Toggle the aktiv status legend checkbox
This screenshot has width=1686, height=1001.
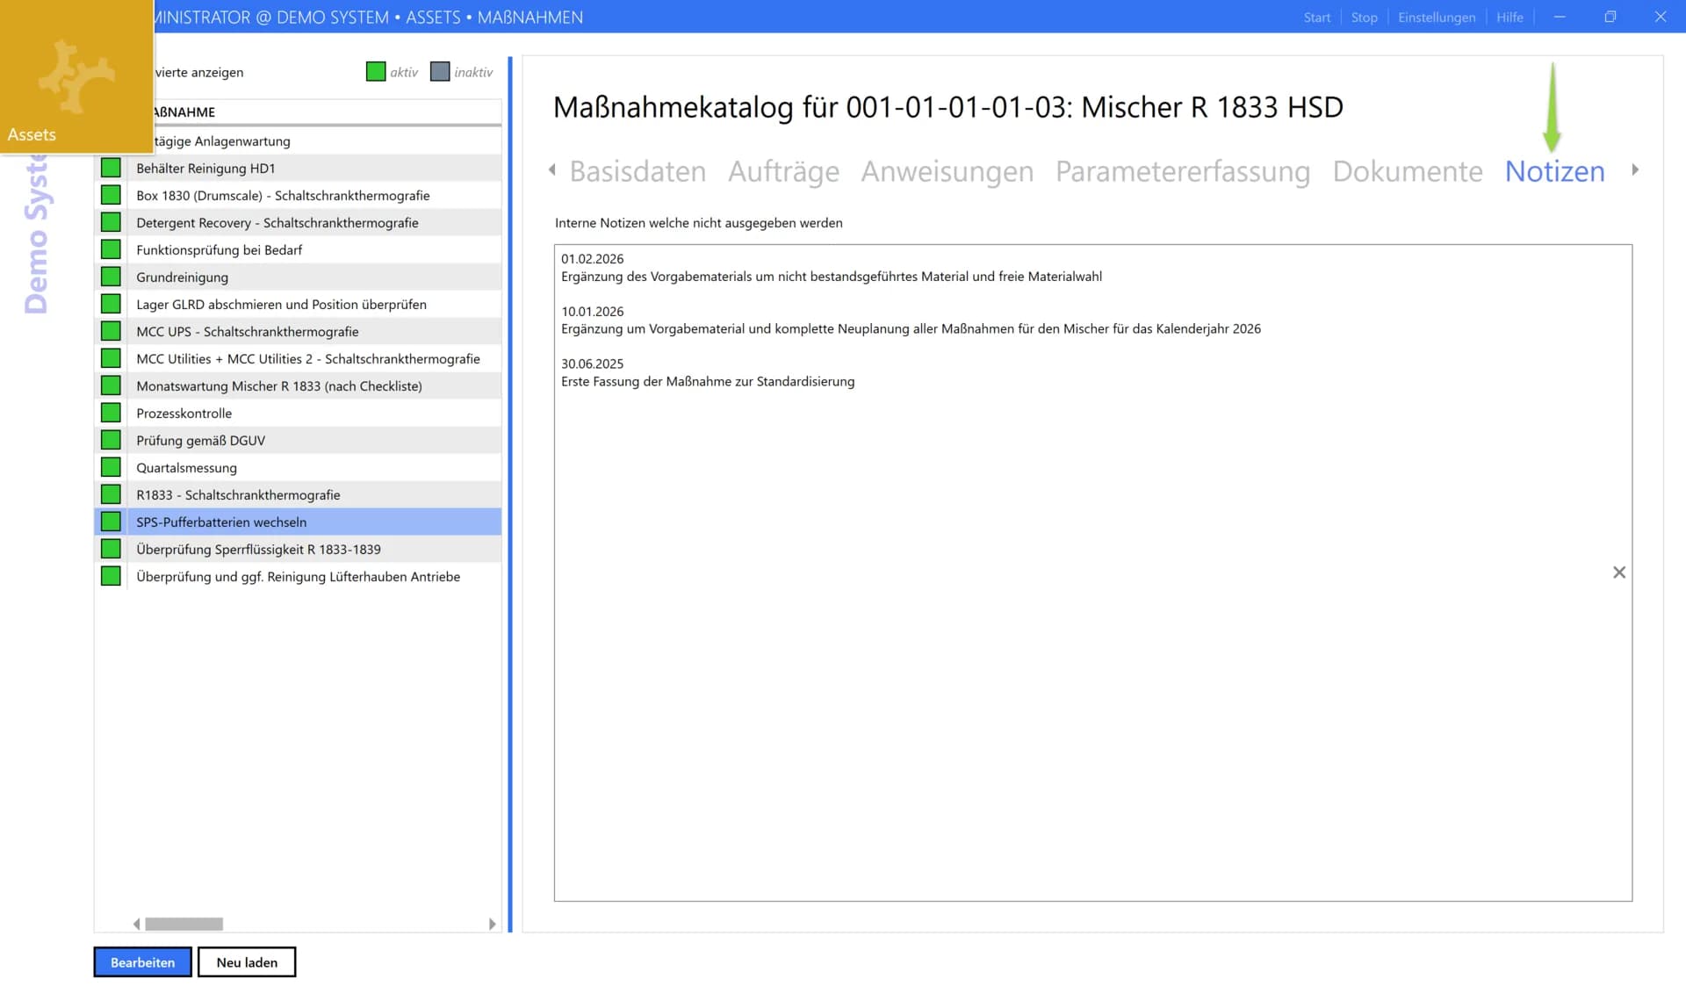(376, 72)
